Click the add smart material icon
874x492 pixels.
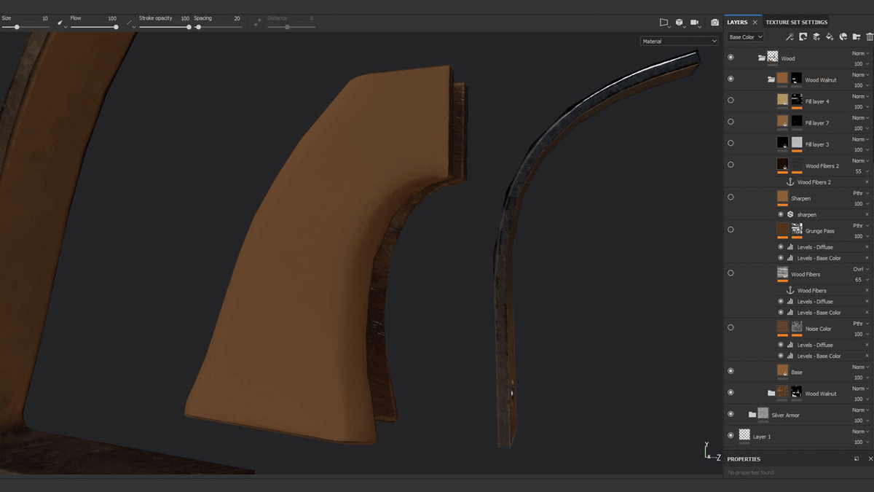(x=843, y=37)
